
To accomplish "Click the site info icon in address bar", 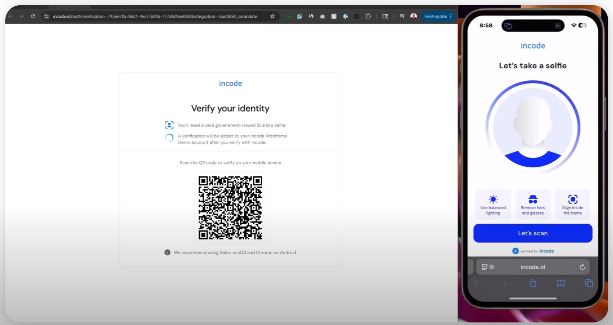I will coord(46,16).
